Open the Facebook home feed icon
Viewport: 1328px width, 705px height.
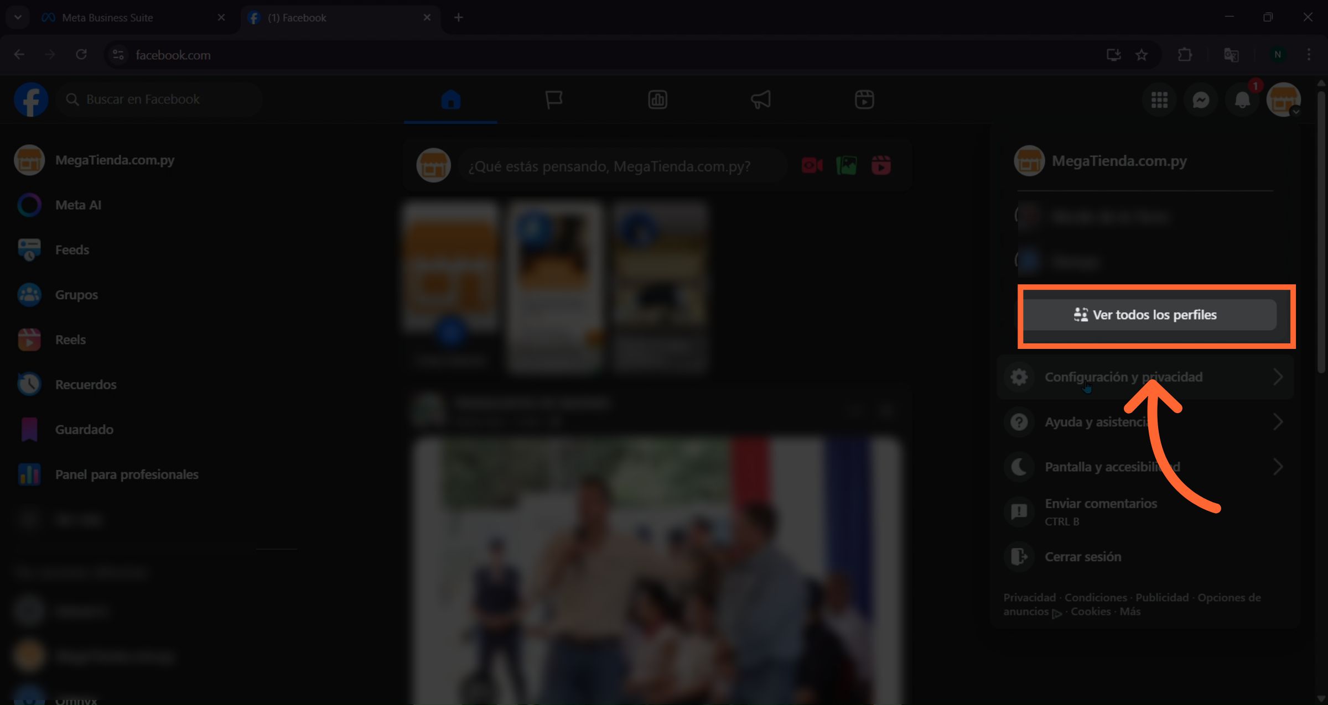coord(450,100)
